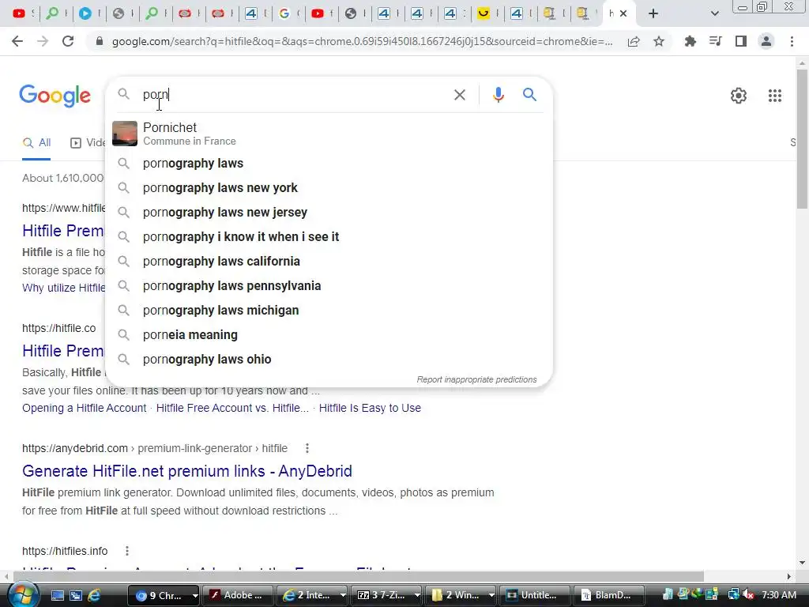Submit search with the blue magnifier
Screen dimensions: 809x607
(529, 95)
